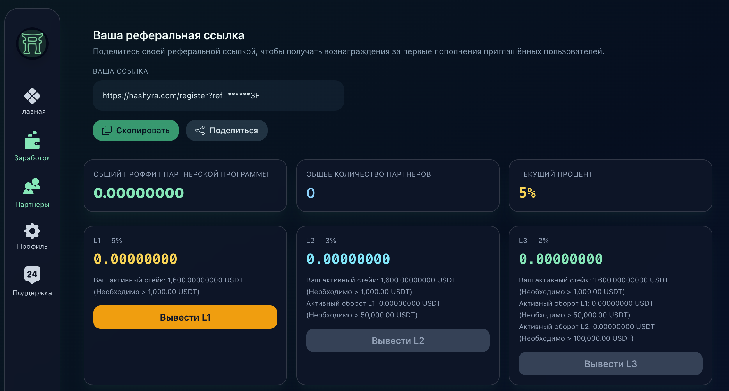The image size is (729, 391).
Task: Click the referral link field
Action: pos(218,95)
